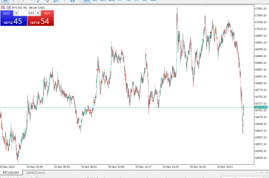Click the 16909.10 price axis label

point(261,56)
